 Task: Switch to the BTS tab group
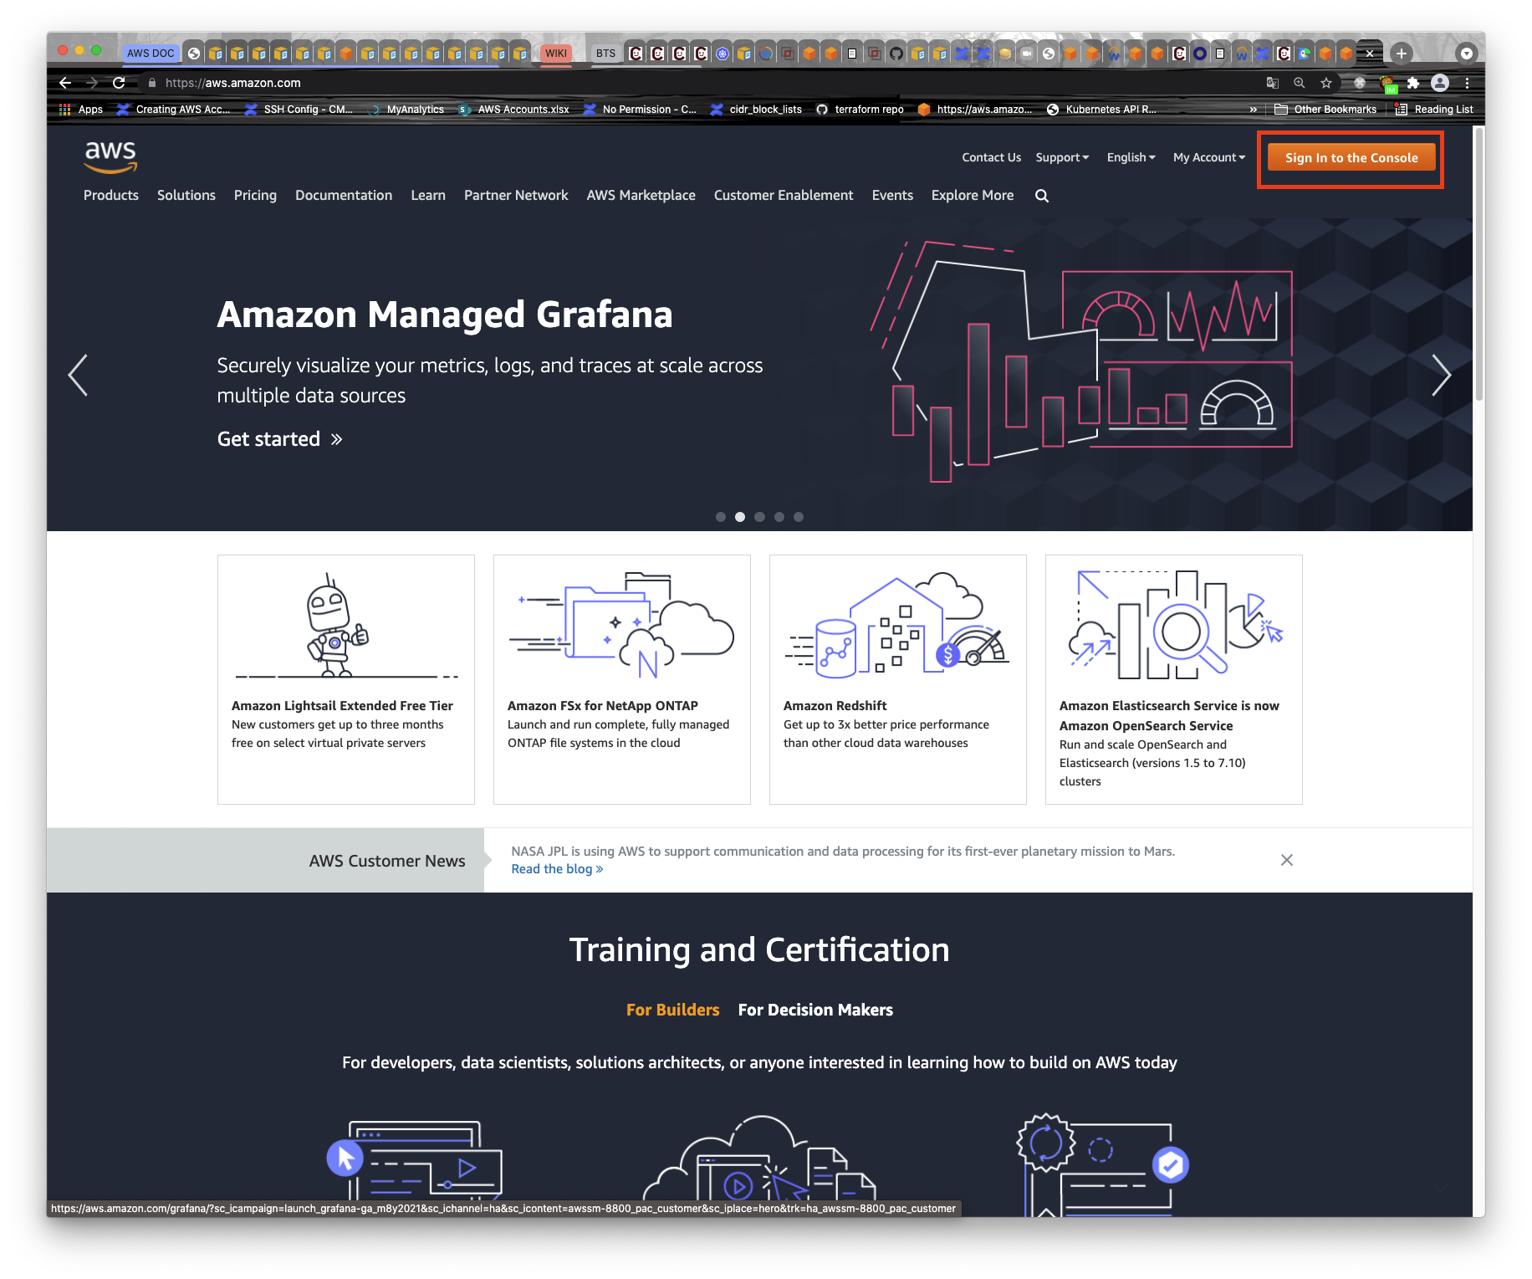[606, 54]
